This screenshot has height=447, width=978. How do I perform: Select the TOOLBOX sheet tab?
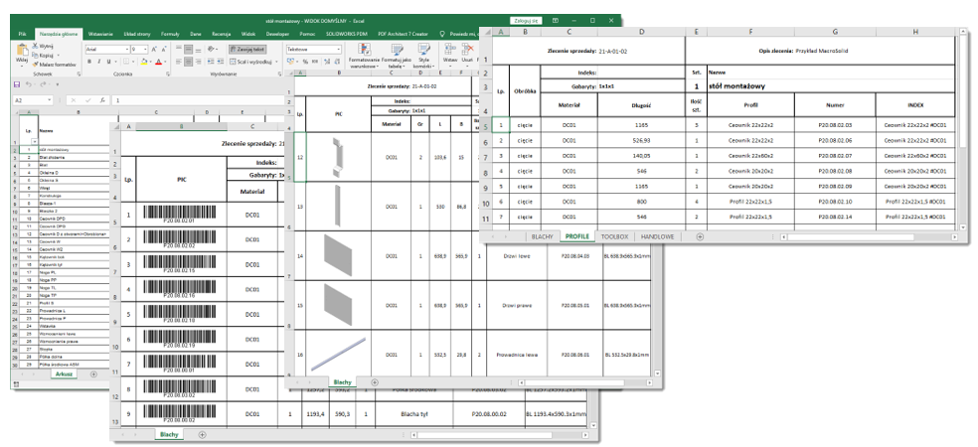click(614, 236)
